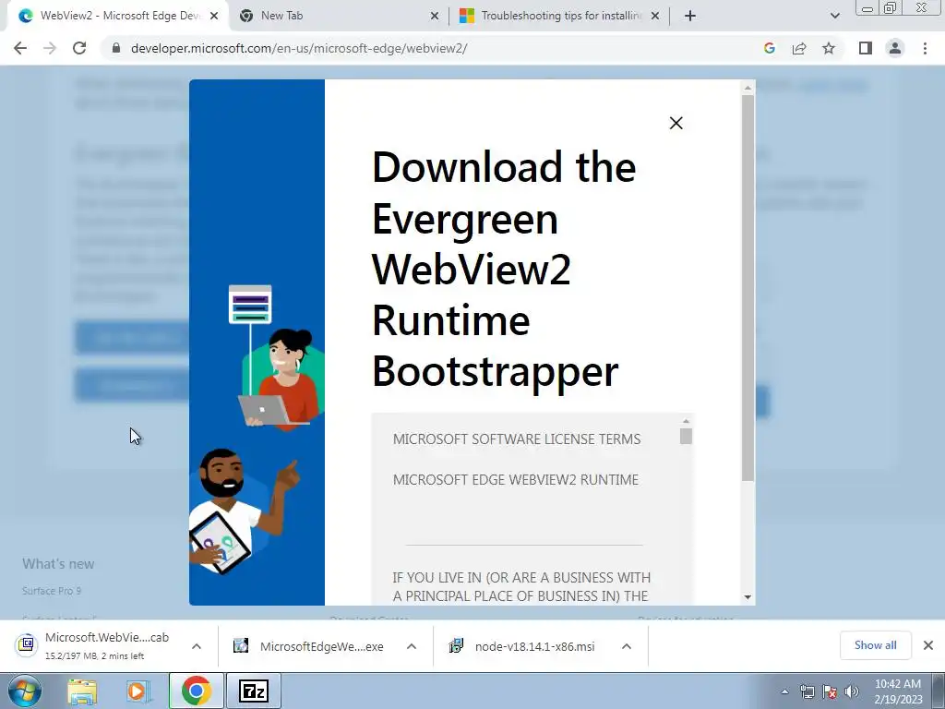Image resolution: width=945 pixels, height=709 pixels.
Task: Switch to the Troubleshooting tips tab
Action: [x=560, y=16]
